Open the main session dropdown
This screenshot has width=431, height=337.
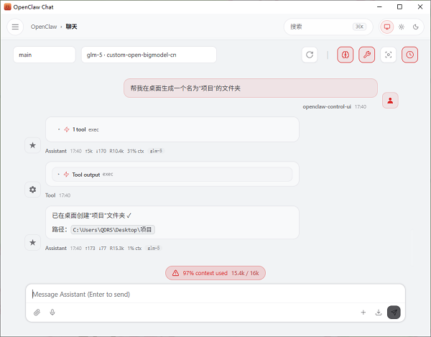pyautogui.click(x=45, y=55)
